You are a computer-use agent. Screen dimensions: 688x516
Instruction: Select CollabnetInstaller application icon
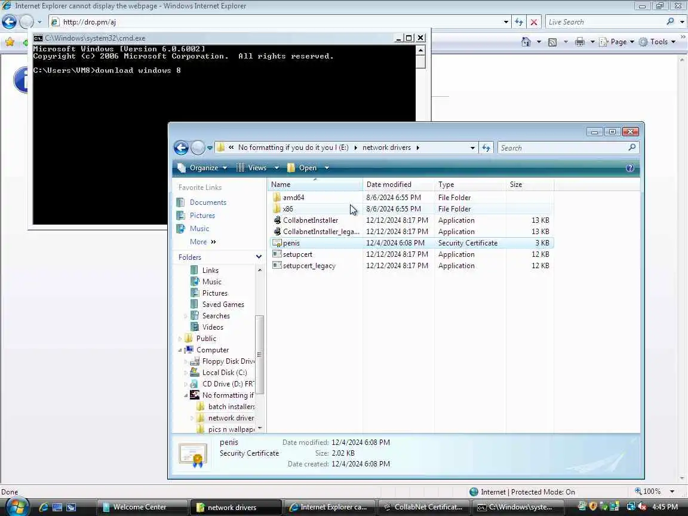[277, 220]
